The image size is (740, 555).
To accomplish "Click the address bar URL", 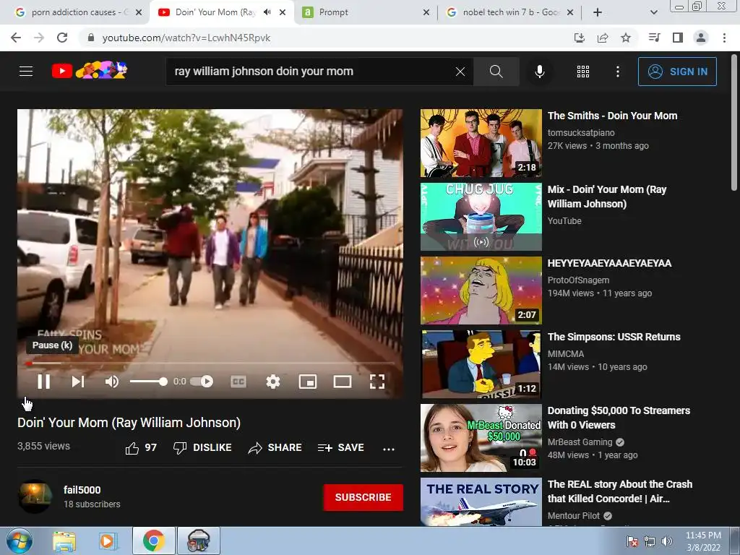I will coord(186,38).
